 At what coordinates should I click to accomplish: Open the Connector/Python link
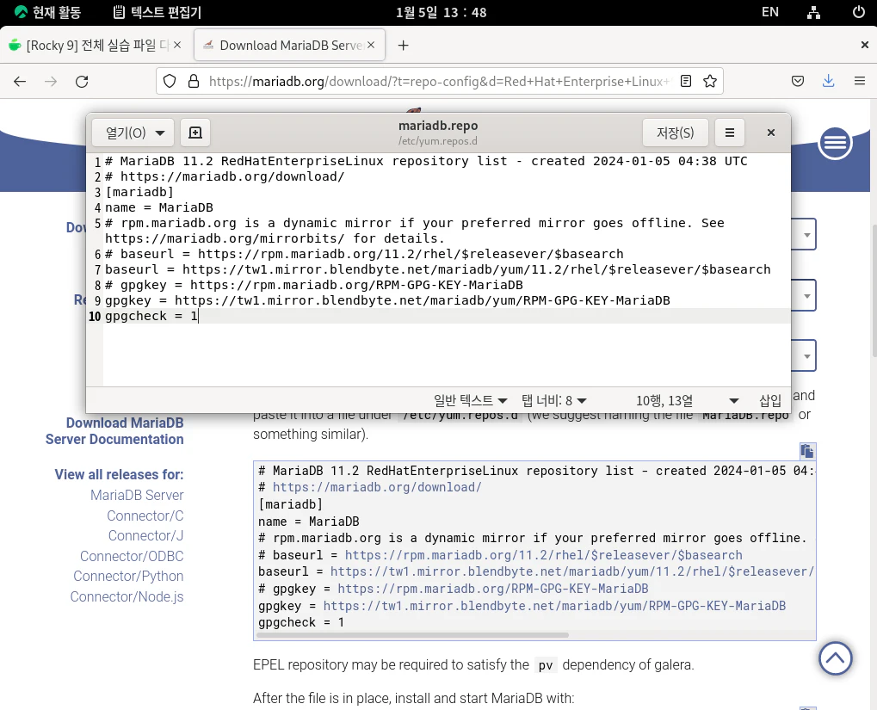[x=128, y=577]
